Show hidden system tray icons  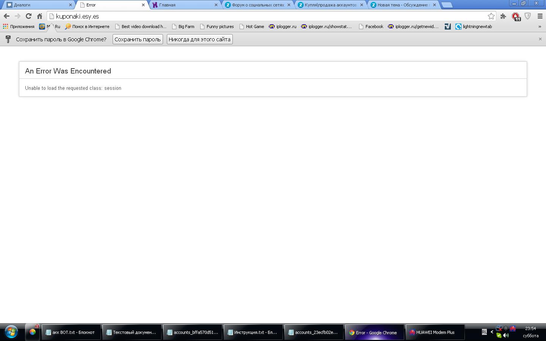(492, 332)
